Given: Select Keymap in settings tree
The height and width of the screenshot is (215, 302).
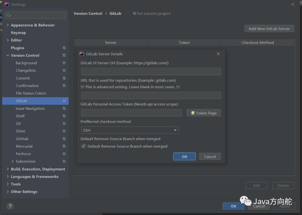Looking at the screenshot, I should pyautogui.click(x=18, y=32).
